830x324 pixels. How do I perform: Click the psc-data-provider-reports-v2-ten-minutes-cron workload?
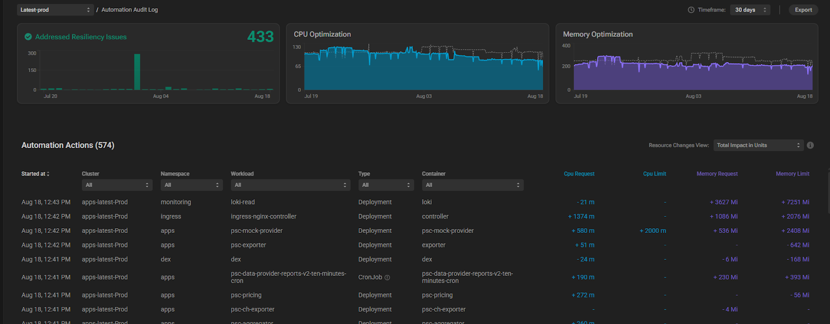pos(288,277)
